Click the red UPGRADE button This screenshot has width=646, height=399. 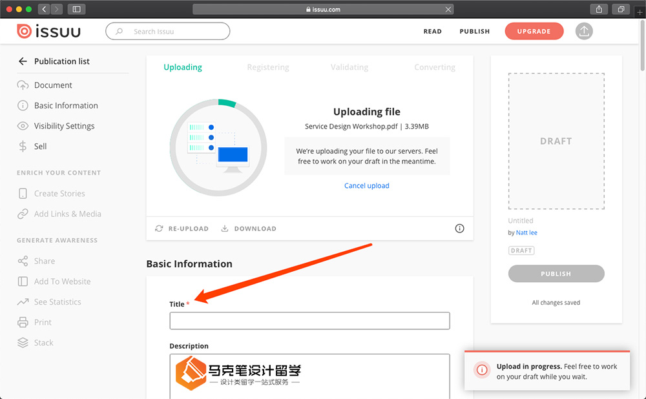click(534, 31)
